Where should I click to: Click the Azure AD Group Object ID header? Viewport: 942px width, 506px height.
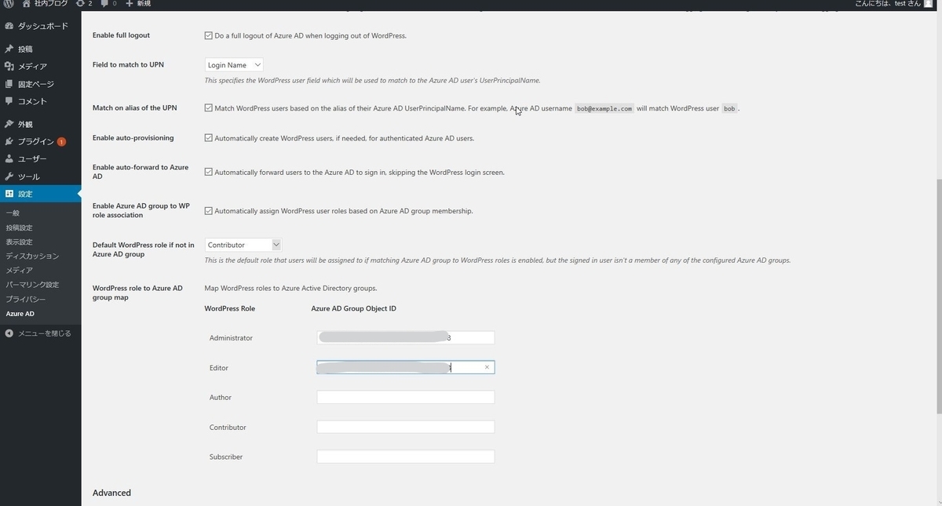point(353,308)
